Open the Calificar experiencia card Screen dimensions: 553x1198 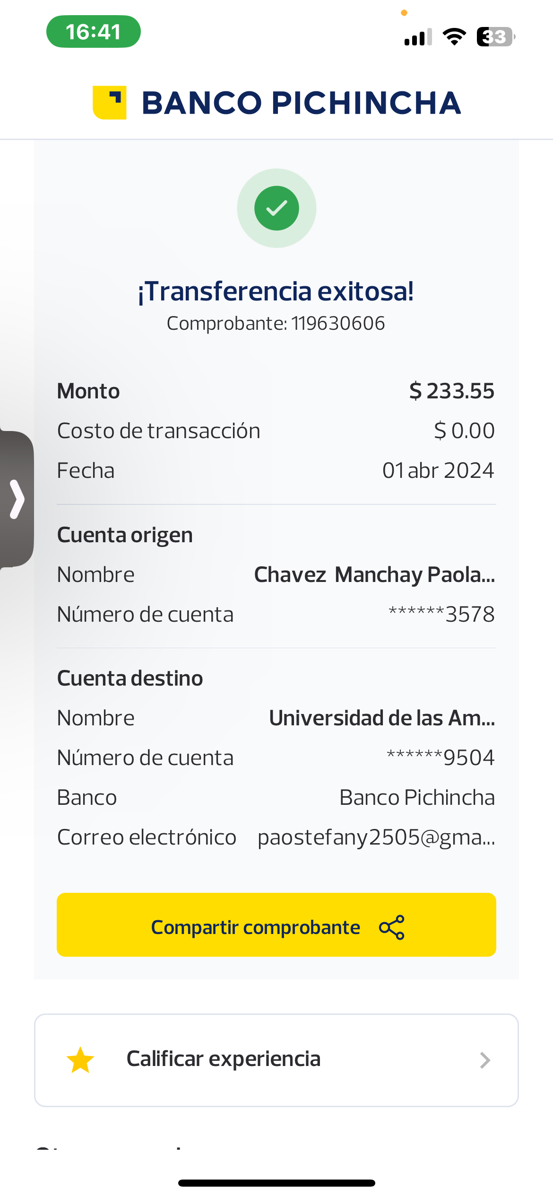point(276,1060)
